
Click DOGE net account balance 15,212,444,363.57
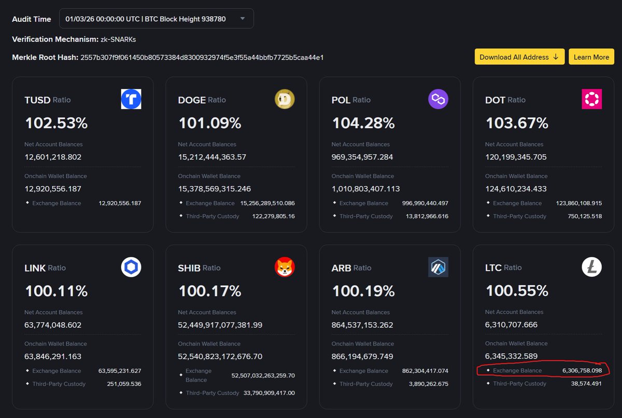pyautogui.click(x=212, y=157)
